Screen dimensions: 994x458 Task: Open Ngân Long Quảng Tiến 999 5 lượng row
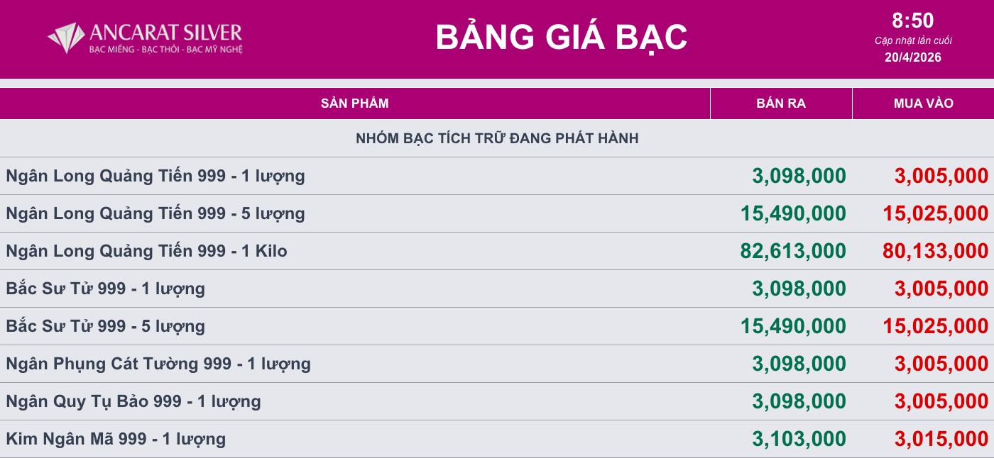click(155, 213)
